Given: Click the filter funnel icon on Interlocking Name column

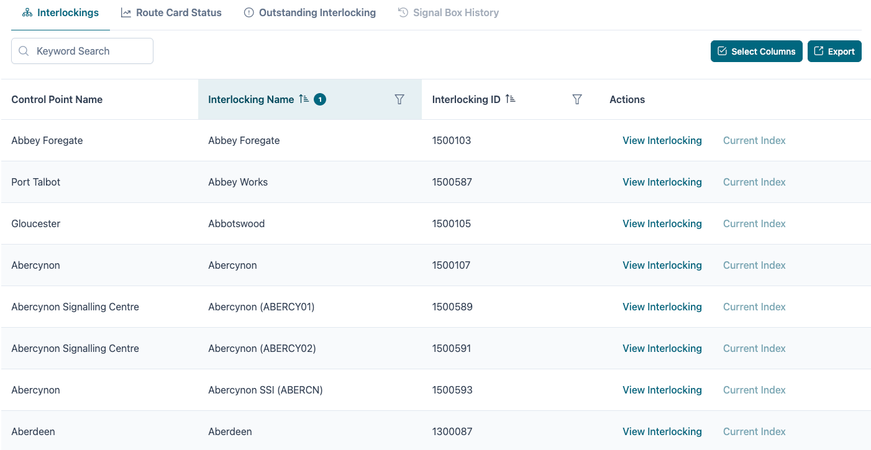Looking at the screenshot, I should pos(399,99).
